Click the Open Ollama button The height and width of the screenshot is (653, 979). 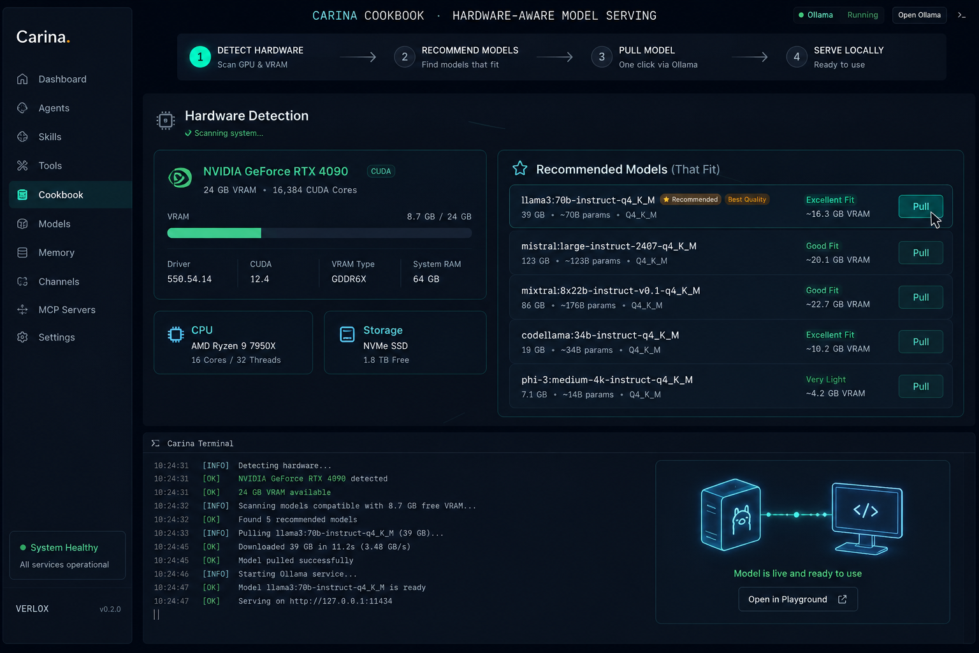[919, 15]
